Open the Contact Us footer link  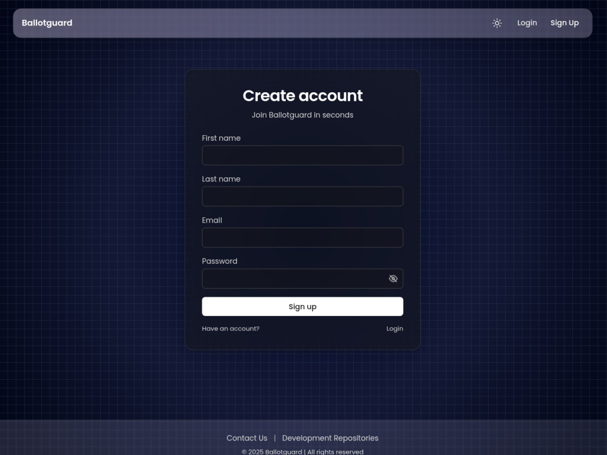(246, 438)
